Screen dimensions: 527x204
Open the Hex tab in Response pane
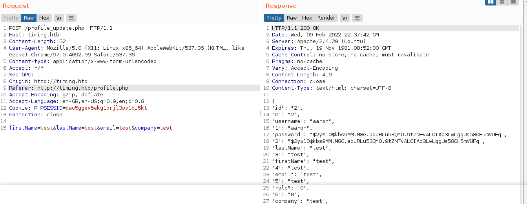(307, 18)
